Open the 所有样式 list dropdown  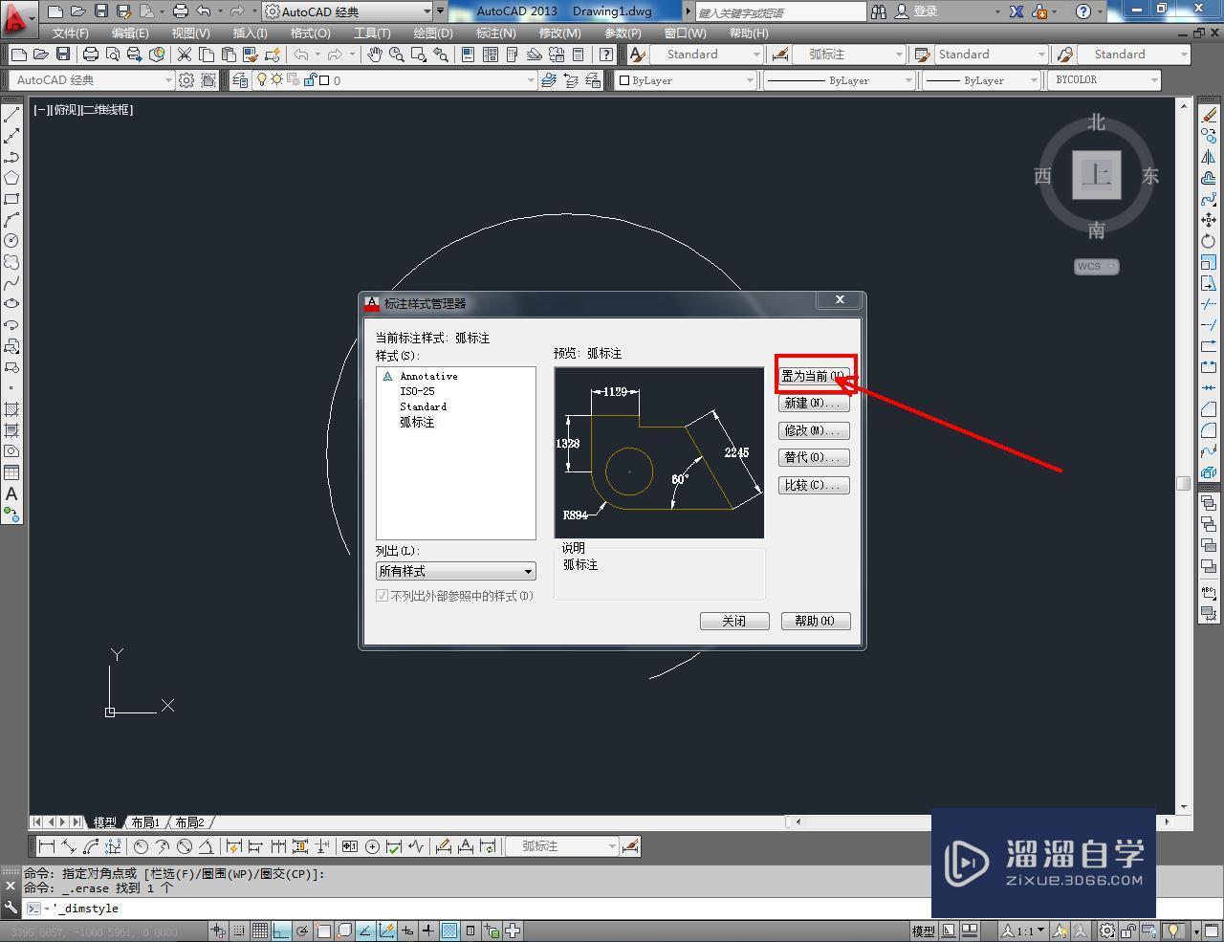click(455, 571)
